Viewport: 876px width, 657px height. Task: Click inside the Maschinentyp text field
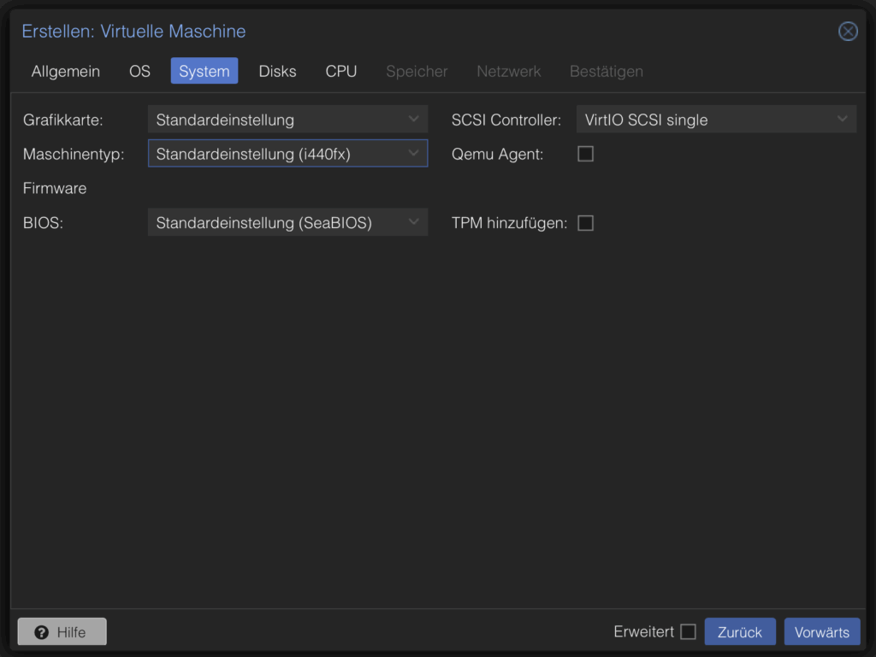274,154
